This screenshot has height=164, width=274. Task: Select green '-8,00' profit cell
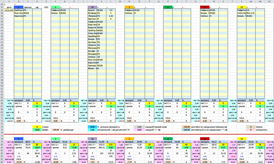click(x=37, y=130)
